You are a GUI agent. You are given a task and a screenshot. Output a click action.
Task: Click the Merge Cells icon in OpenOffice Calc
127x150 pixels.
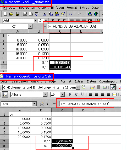tap(114, 95)
